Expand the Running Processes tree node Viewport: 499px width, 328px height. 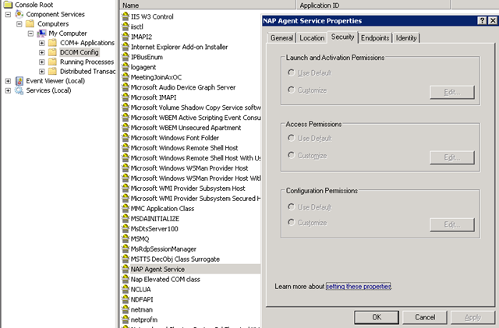pos(42,62)
